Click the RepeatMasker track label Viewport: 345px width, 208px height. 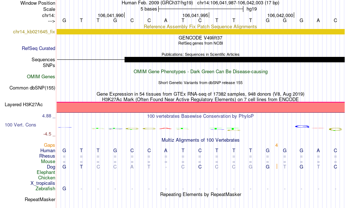click(40, 199)
